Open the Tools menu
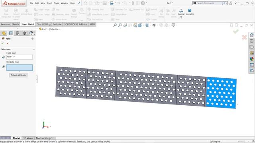Screen dimensions: 255x143 (x=57, y=3)
